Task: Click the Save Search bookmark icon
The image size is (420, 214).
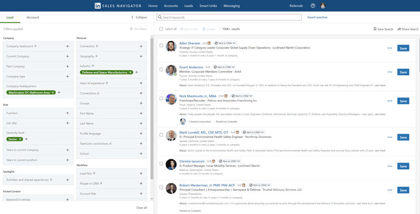Action: click(x=375, y=29)
